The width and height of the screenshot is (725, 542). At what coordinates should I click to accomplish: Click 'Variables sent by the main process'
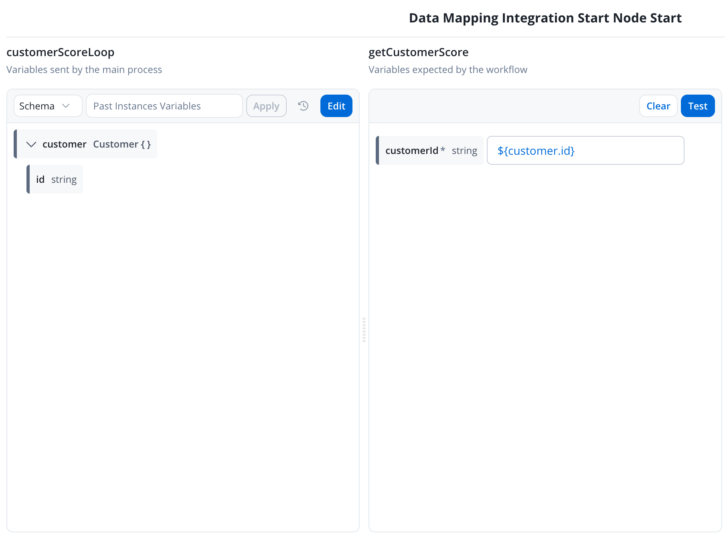tap(84, 70)
